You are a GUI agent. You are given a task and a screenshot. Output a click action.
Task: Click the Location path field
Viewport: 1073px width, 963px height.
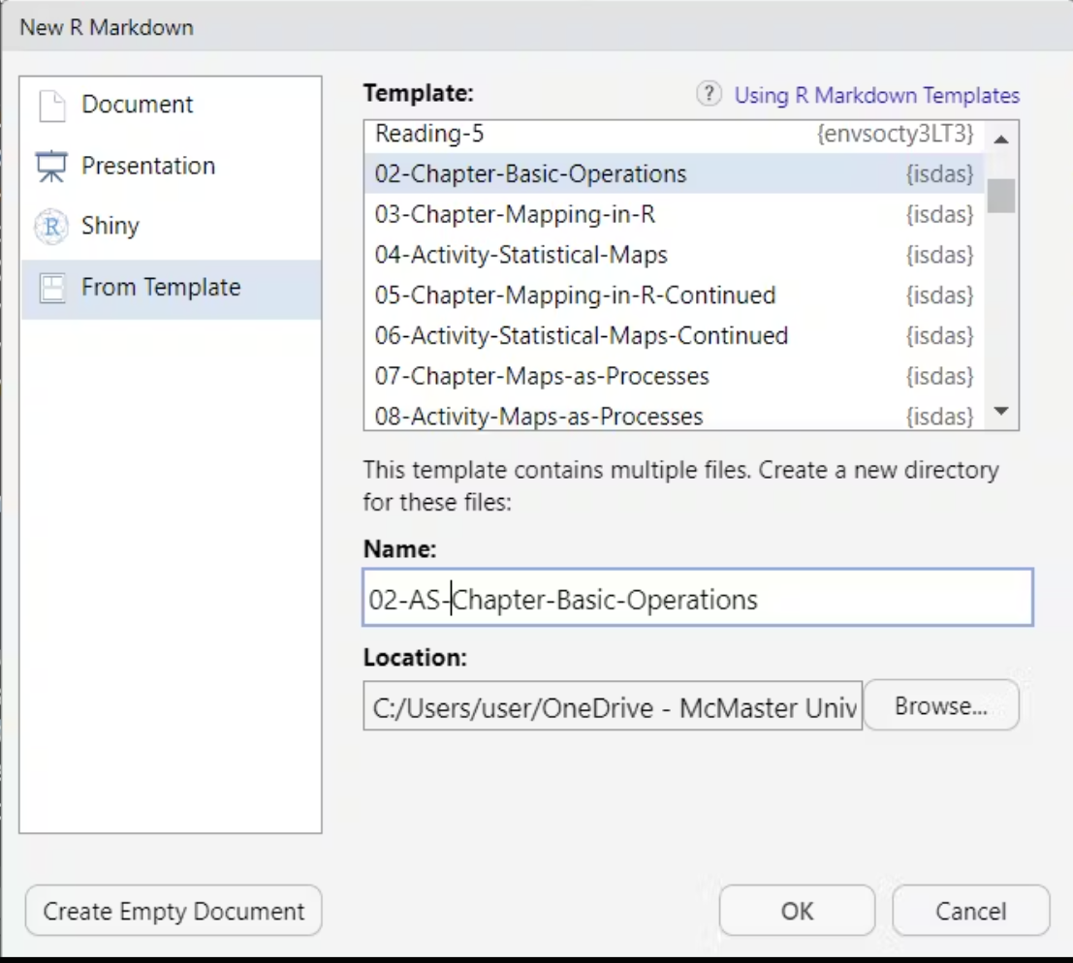tap(612, 707)
